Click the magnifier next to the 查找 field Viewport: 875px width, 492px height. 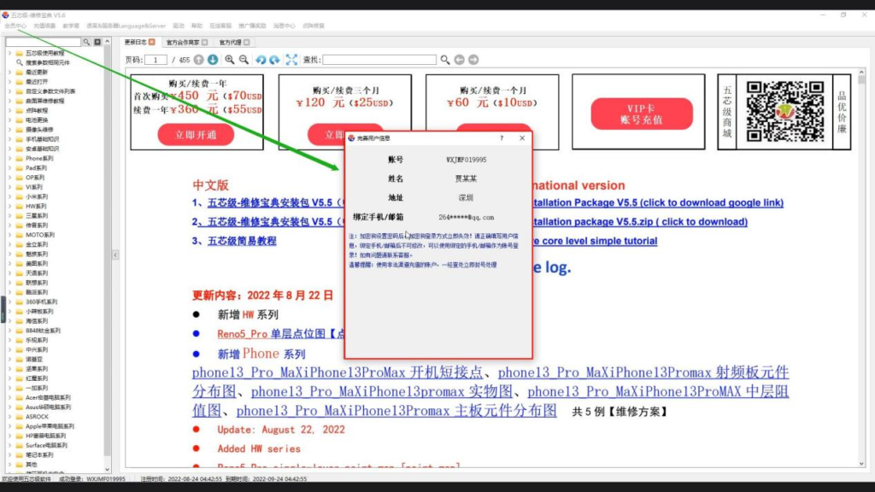coord(444,60)
